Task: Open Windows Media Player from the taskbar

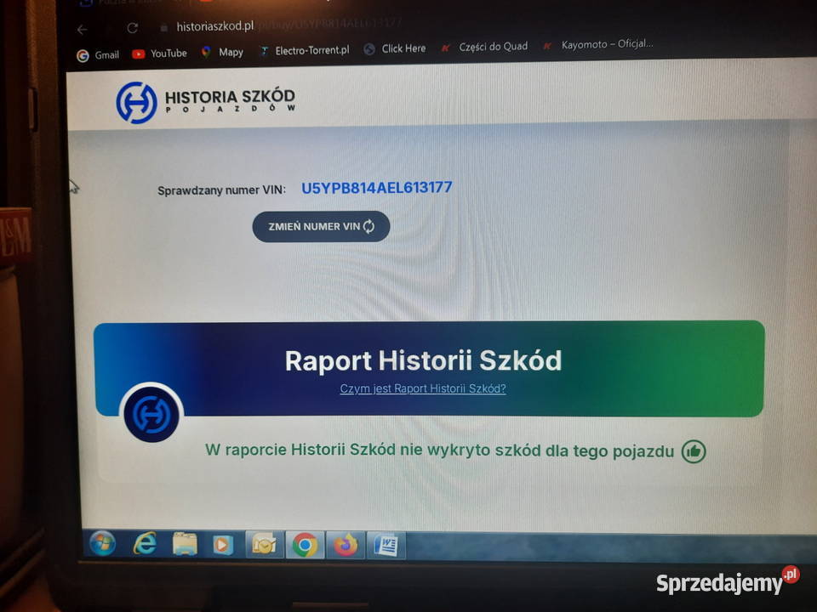Action: click(222, 545)
